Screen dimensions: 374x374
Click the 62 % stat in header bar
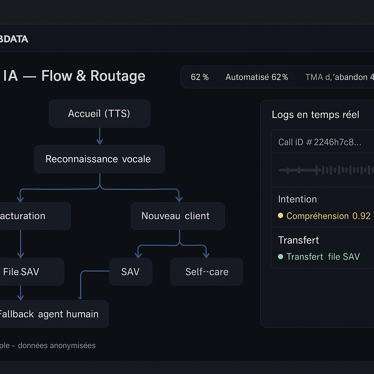click(200, 77)
